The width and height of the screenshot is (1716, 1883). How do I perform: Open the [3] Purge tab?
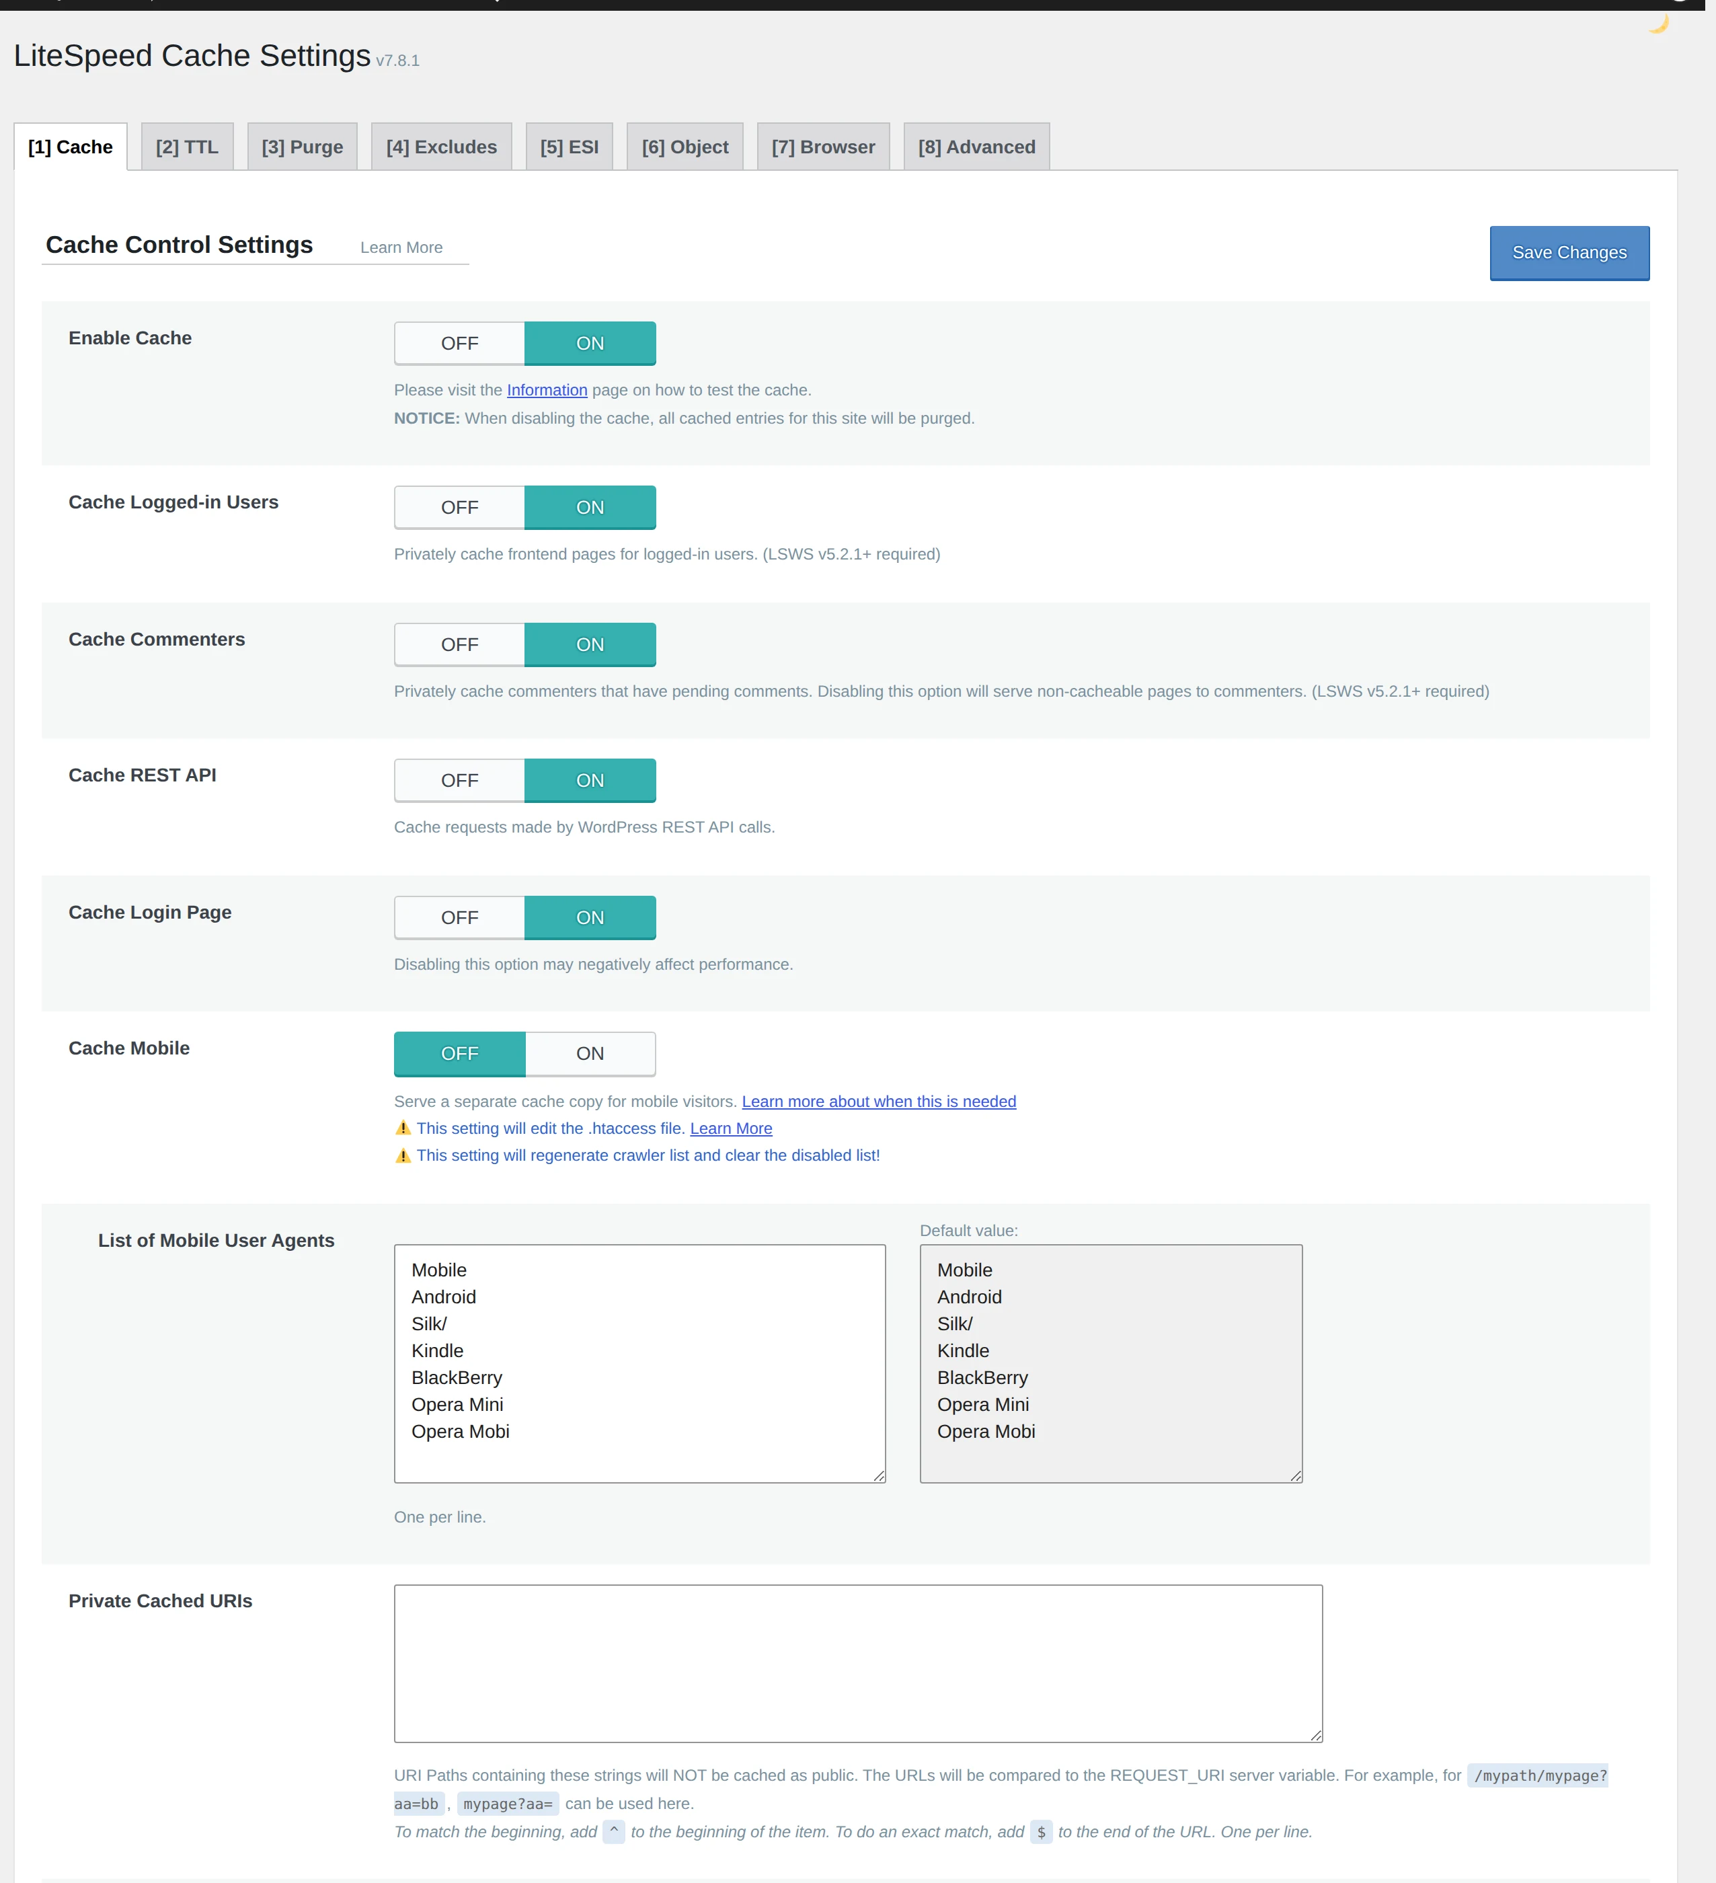click(x=302, y=147)
